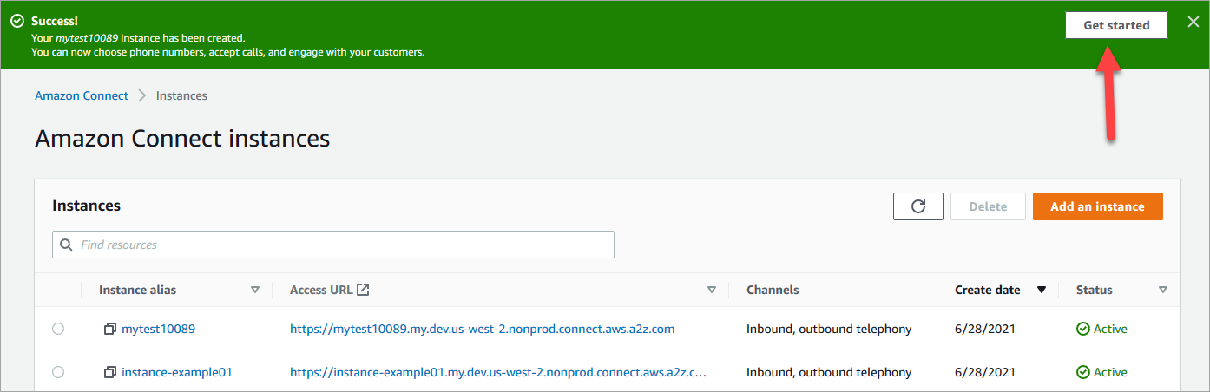1210x392 pixels.
Task: Toggle Create date sort order arrow
Action: pyautogui.click(x=1042, y=290)
